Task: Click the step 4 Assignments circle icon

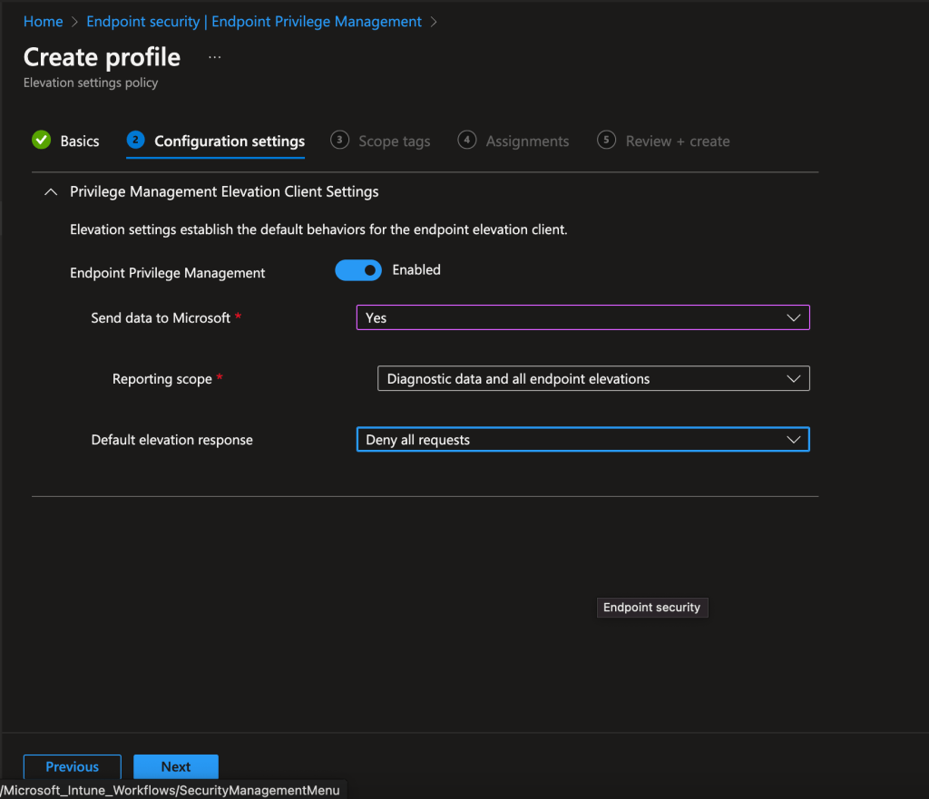Action: coord(466,140)
